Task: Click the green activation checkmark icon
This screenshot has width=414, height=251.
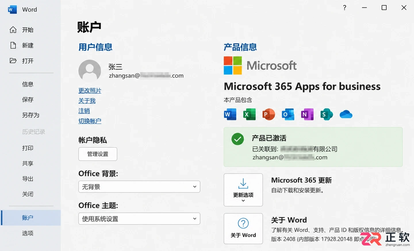Action: 238,139
